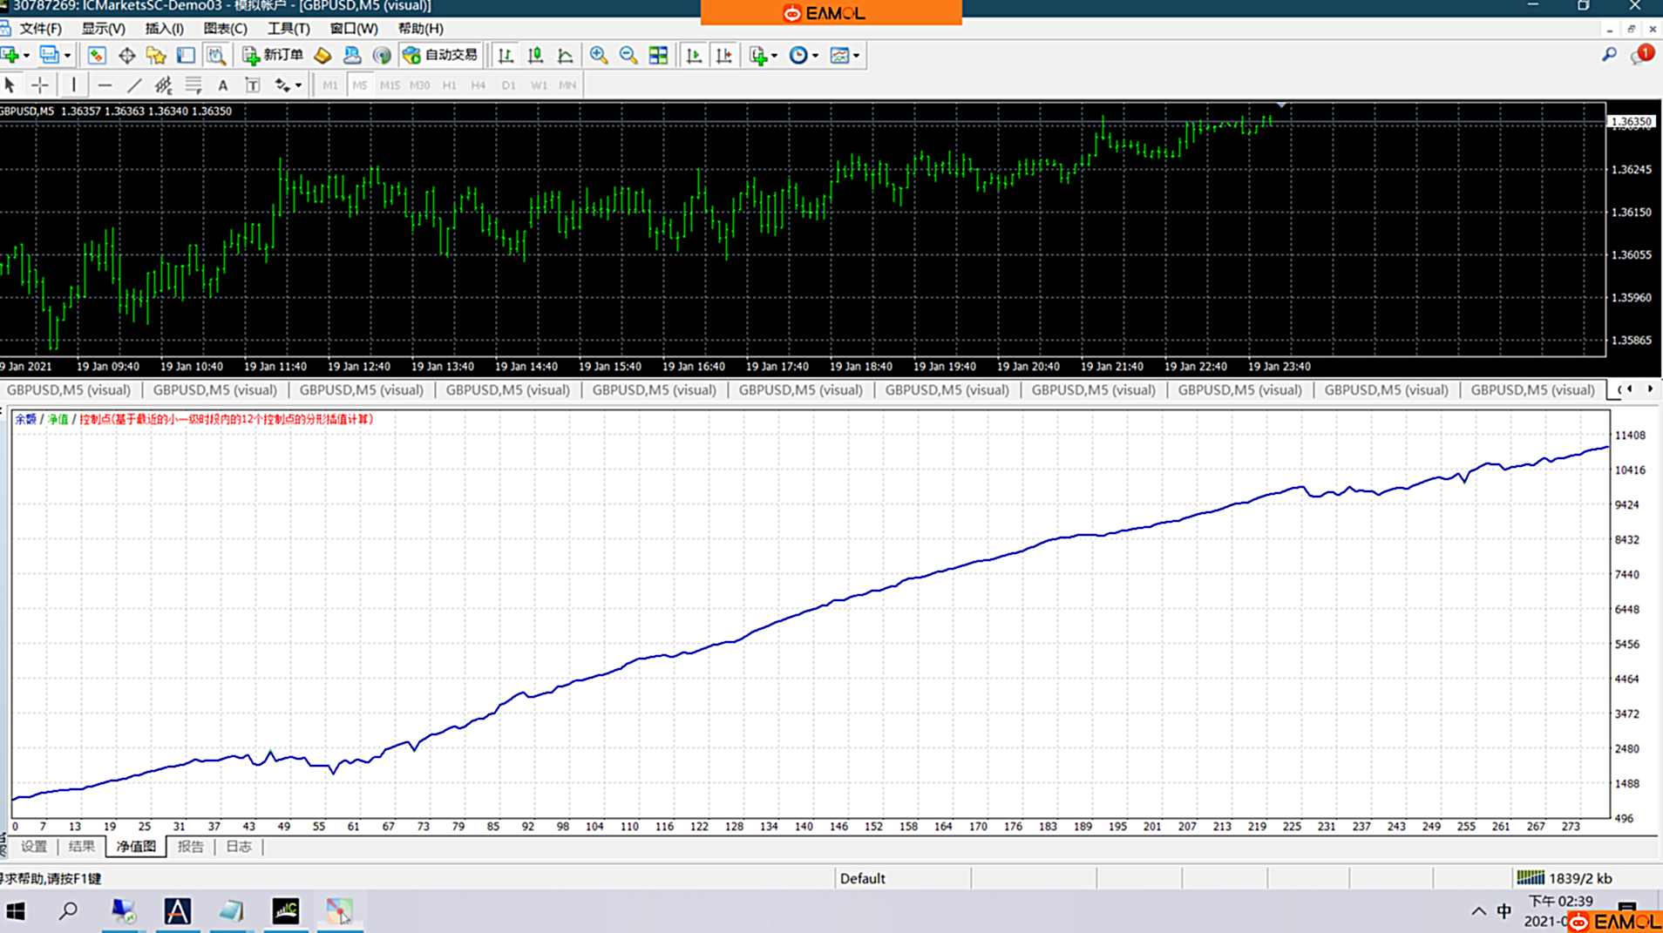Expand the periods clock dropdown arrow
1663x933 pixels.
[x=815, y=56]
